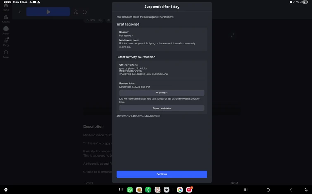Open the Avatar section in sidebar
The height and width of the screenshot is (194, 312).
coord(6,30)
